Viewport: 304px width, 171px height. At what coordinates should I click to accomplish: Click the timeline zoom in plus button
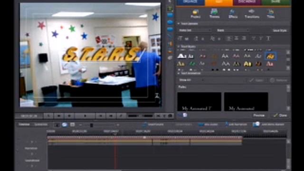(118, 125)
